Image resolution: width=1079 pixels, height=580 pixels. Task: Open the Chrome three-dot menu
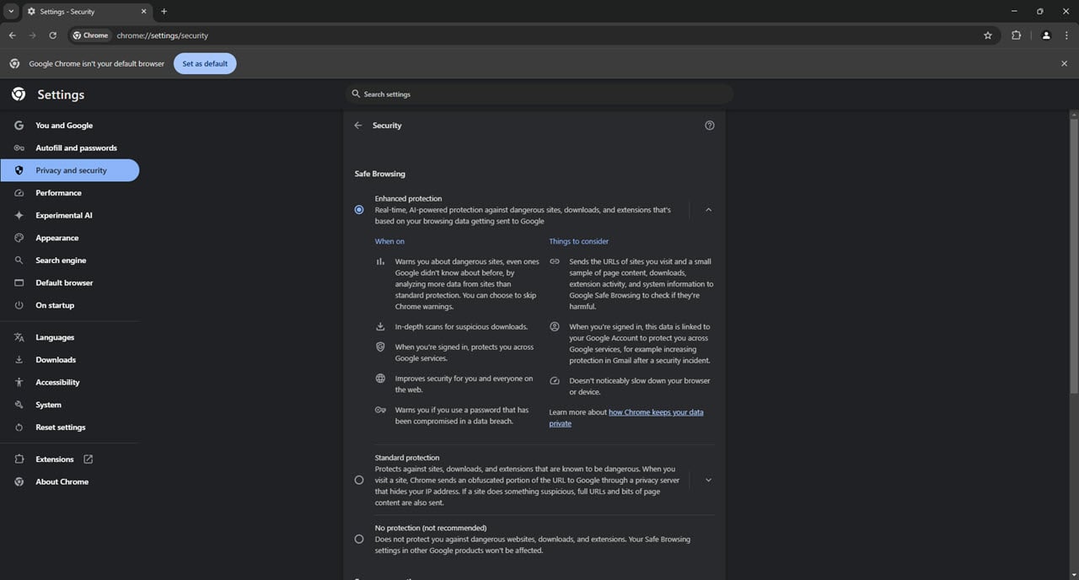[x=1066, y=35]
